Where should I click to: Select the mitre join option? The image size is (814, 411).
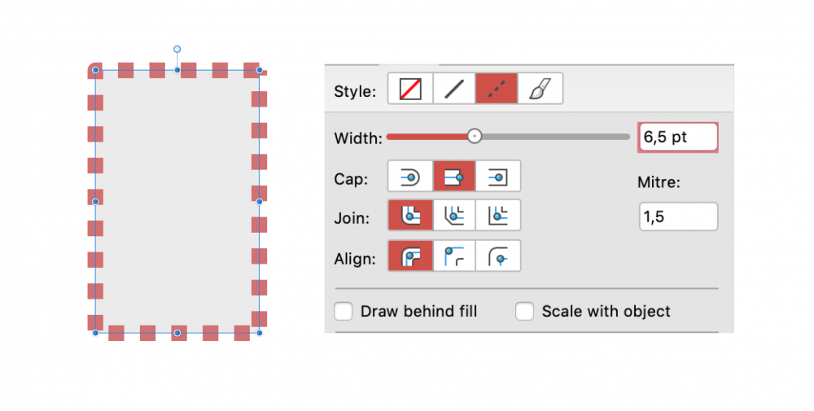click(497, 216)
